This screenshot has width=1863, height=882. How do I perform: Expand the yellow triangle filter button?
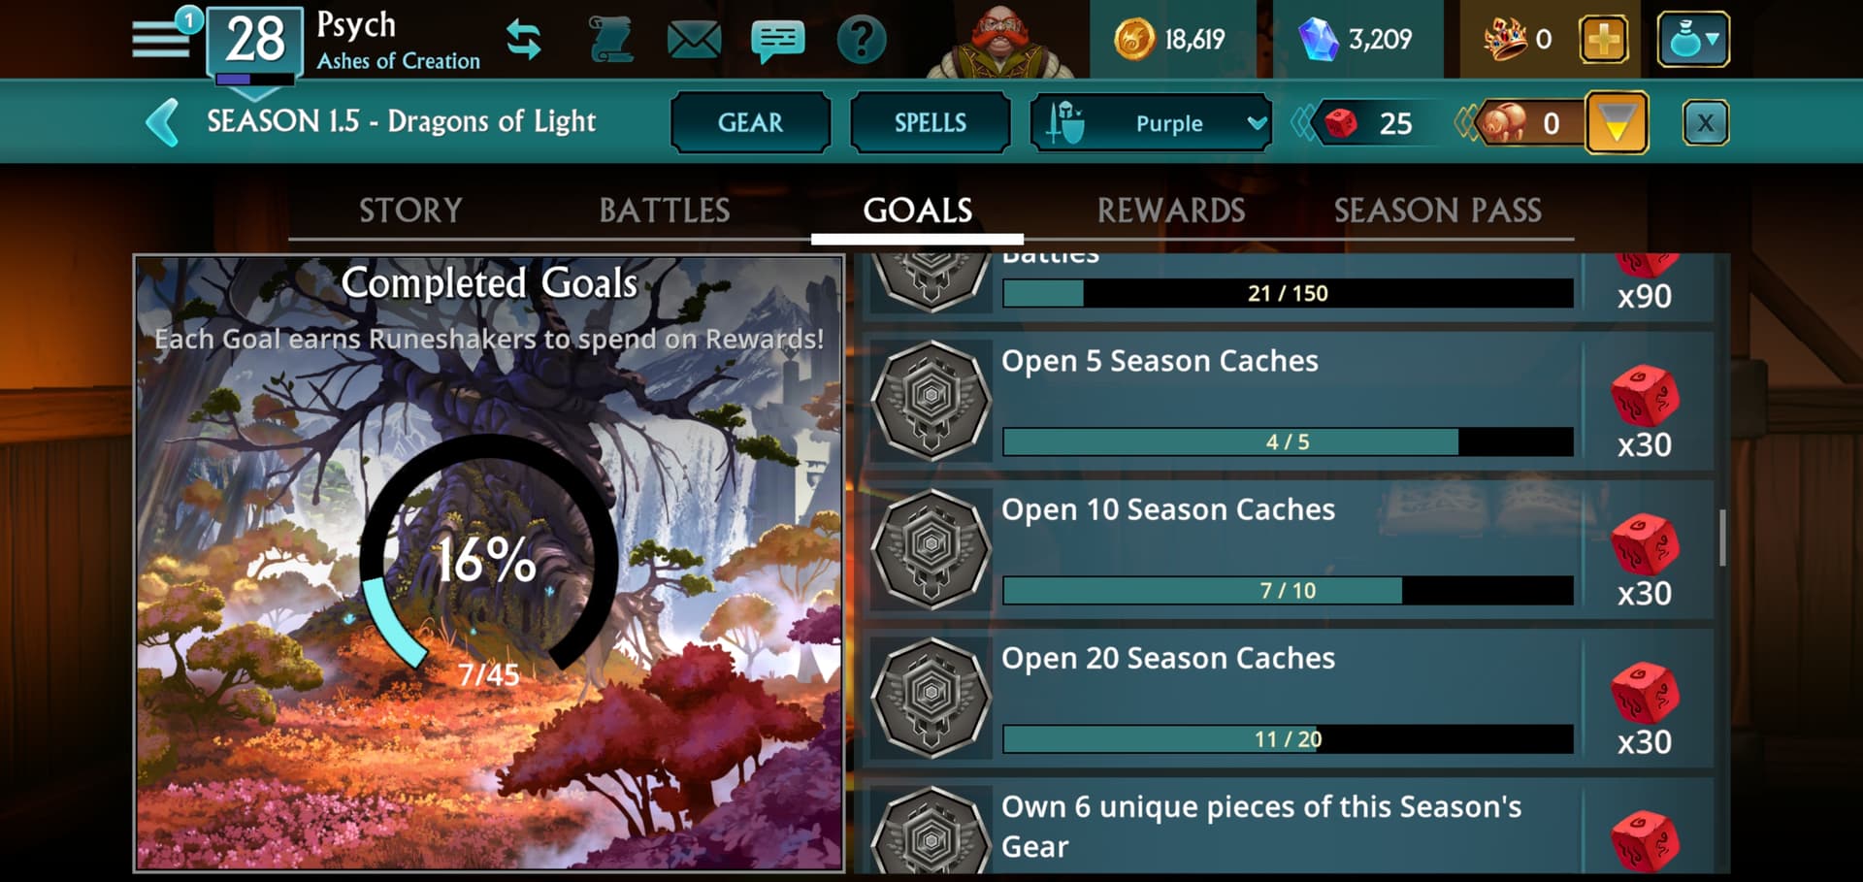coord(1617,123)
